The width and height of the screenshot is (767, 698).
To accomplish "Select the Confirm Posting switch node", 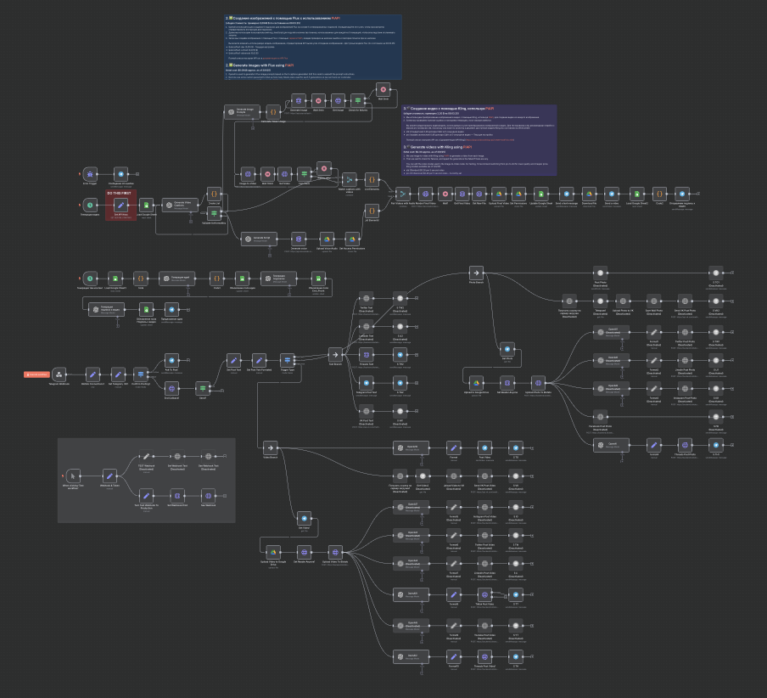I will (x=141, y=374).
